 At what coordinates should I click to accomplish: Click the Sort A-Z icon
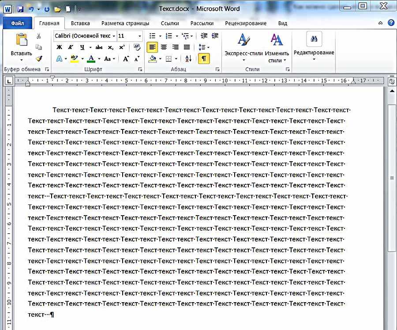click(188, 58)
